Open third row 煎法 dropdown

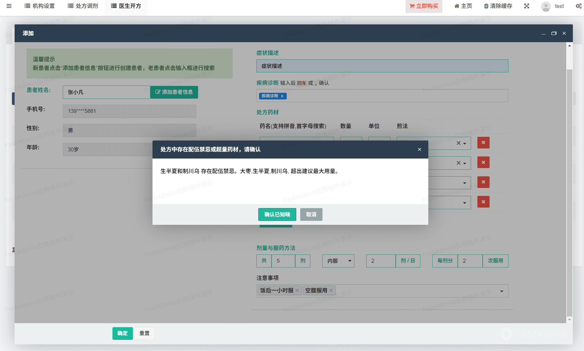coord(464,183)
